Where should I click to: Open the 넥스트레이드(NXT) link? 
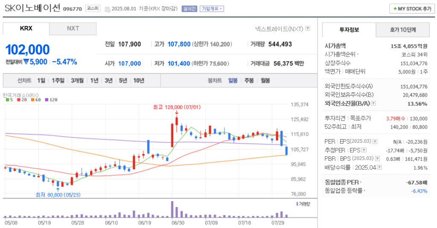(279, 29)
